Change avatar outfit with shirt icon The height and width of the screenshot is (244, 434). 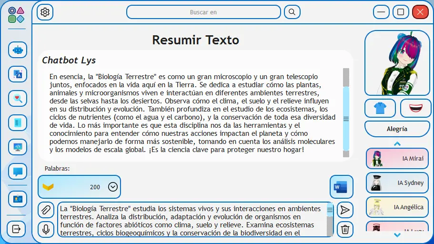(380, 108)
